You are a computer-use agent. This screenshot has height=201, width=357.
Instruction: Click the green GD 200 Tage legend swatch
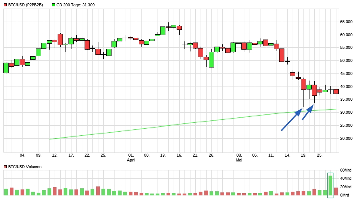pyautogui.click(x=54, y=5)
